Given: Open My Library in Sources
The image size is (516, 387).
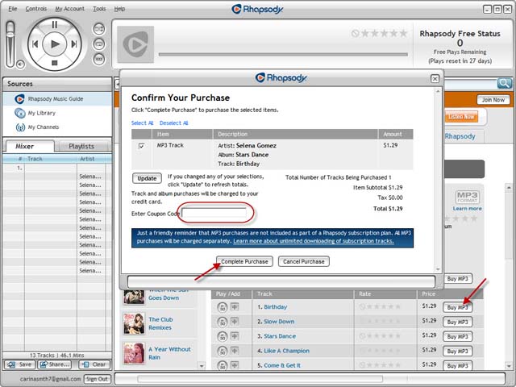Looking at the screenshot, I should [x=41, y=113].
